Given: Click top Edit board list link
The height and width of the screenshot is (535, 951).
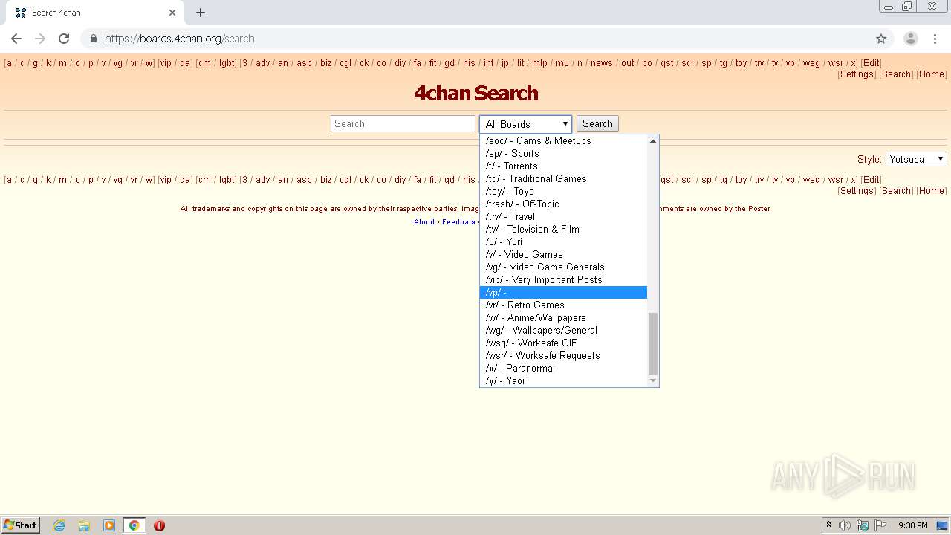Looking at the screenshot, I should [x=872, y=63].
